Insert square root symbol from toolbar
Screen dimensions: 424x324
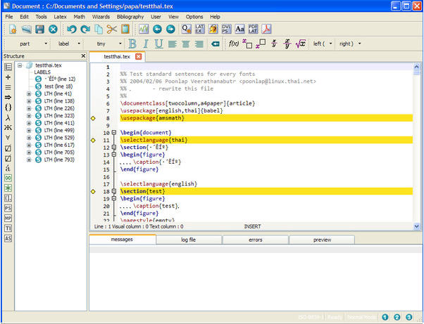[x=300, y=44]
